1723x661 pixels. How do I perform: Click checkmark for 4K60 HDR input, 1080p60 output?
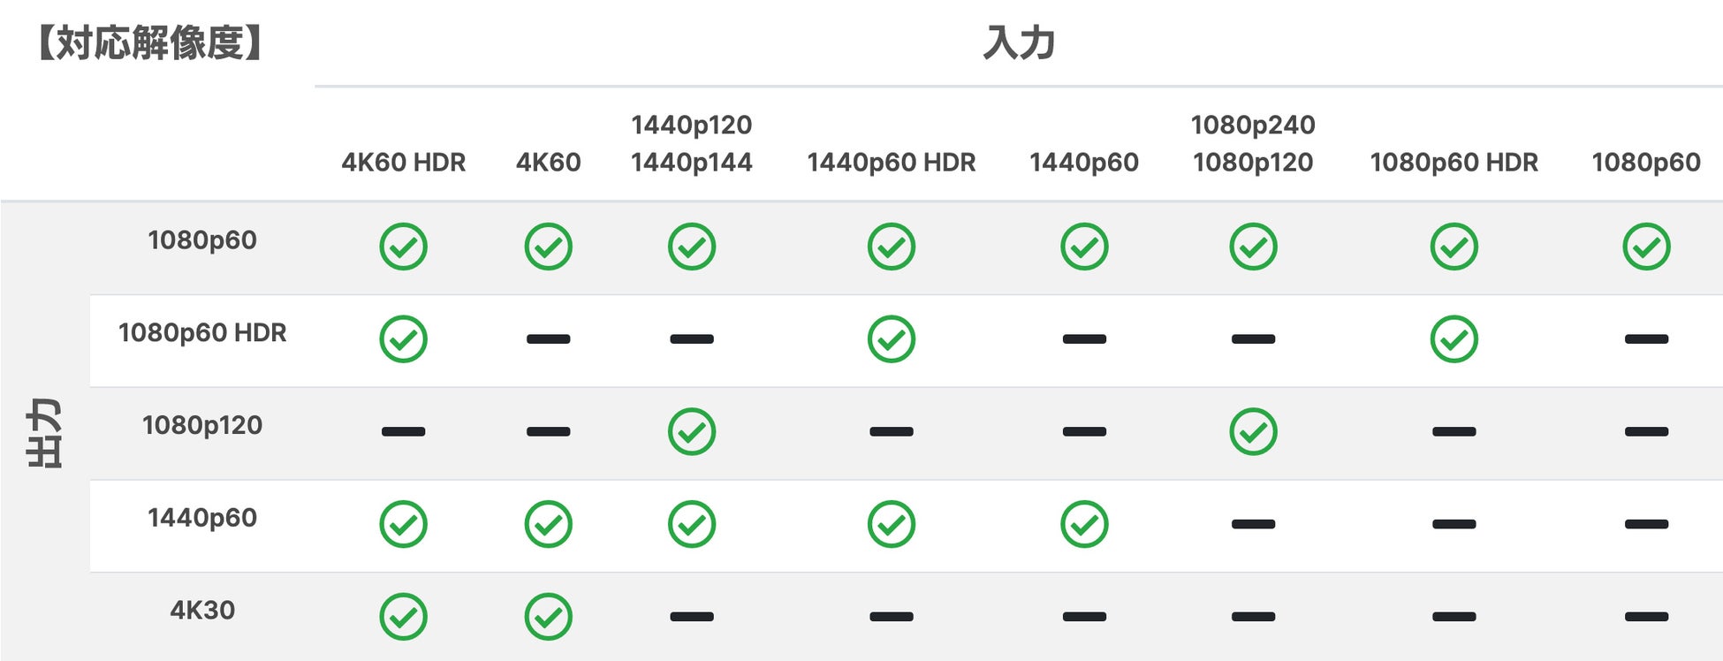(x=403, y=247)
